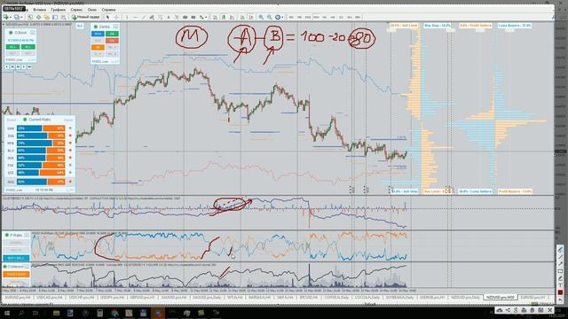
Task: Open the Окно menu
Action: [92, 10]
